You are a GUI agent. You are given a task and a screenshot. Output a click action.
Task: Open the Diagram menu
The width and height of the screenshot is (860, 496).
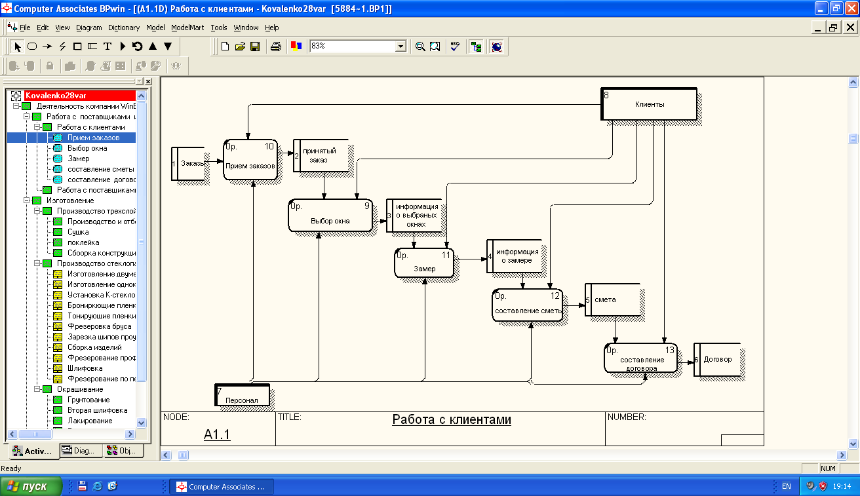tap(89, 28)
